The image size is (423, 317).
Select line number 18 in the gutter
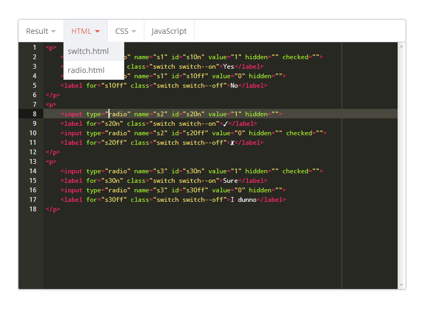pyautogui.click(x=33, y=209)
